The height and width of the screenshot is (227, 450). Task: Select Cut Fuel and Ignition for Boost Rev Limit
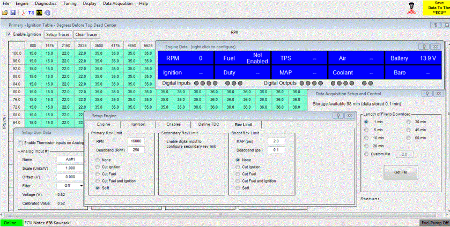point(238,181)
